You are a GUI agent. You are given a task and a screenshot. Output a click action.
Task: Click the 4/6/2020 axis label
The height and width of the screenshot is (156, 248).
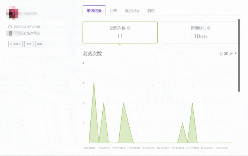point(89,148)
